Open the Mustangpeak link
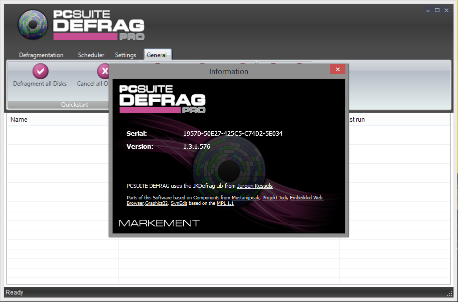Viewport: 458px width, 302px height. point(245,198)
